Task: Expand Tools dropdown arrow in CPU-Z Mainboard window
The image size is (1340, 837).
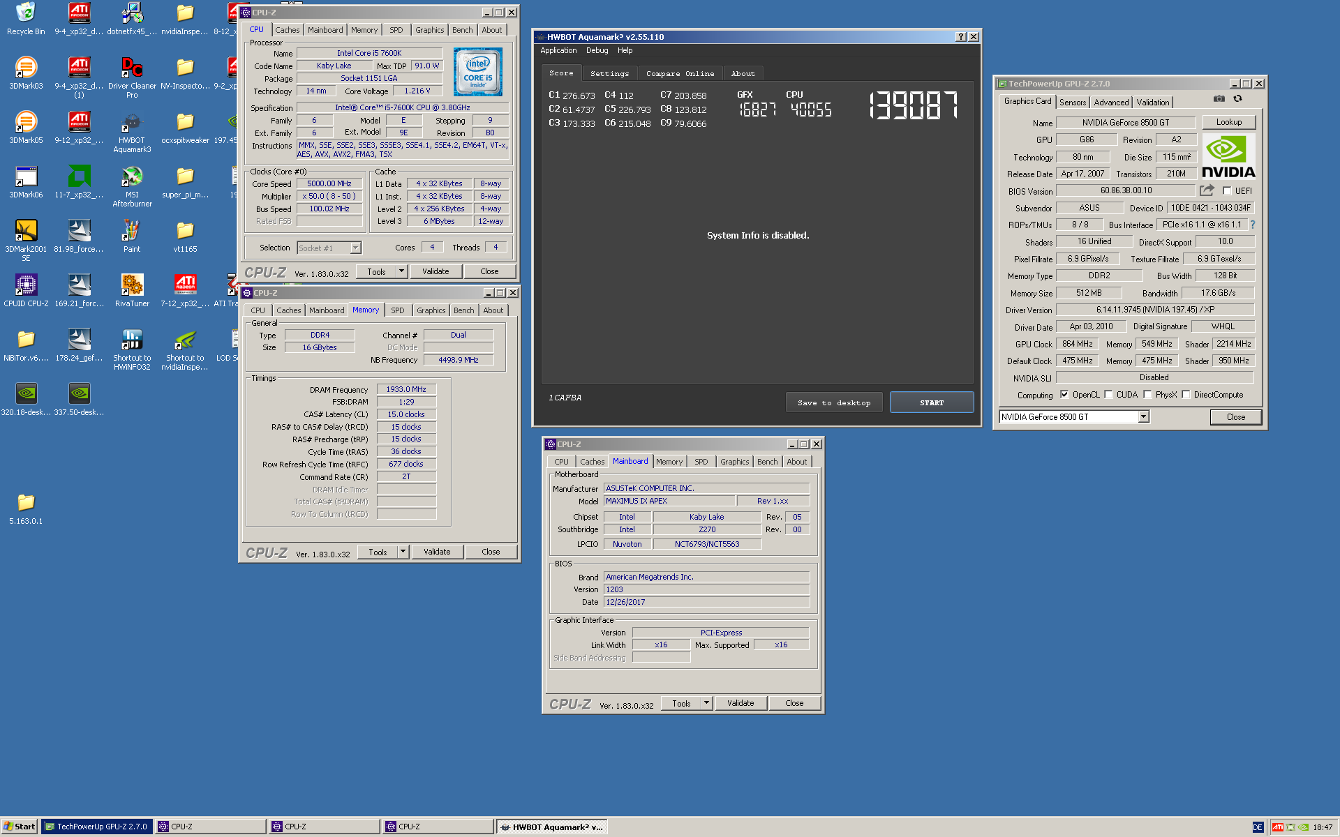Action: point(706,703)
